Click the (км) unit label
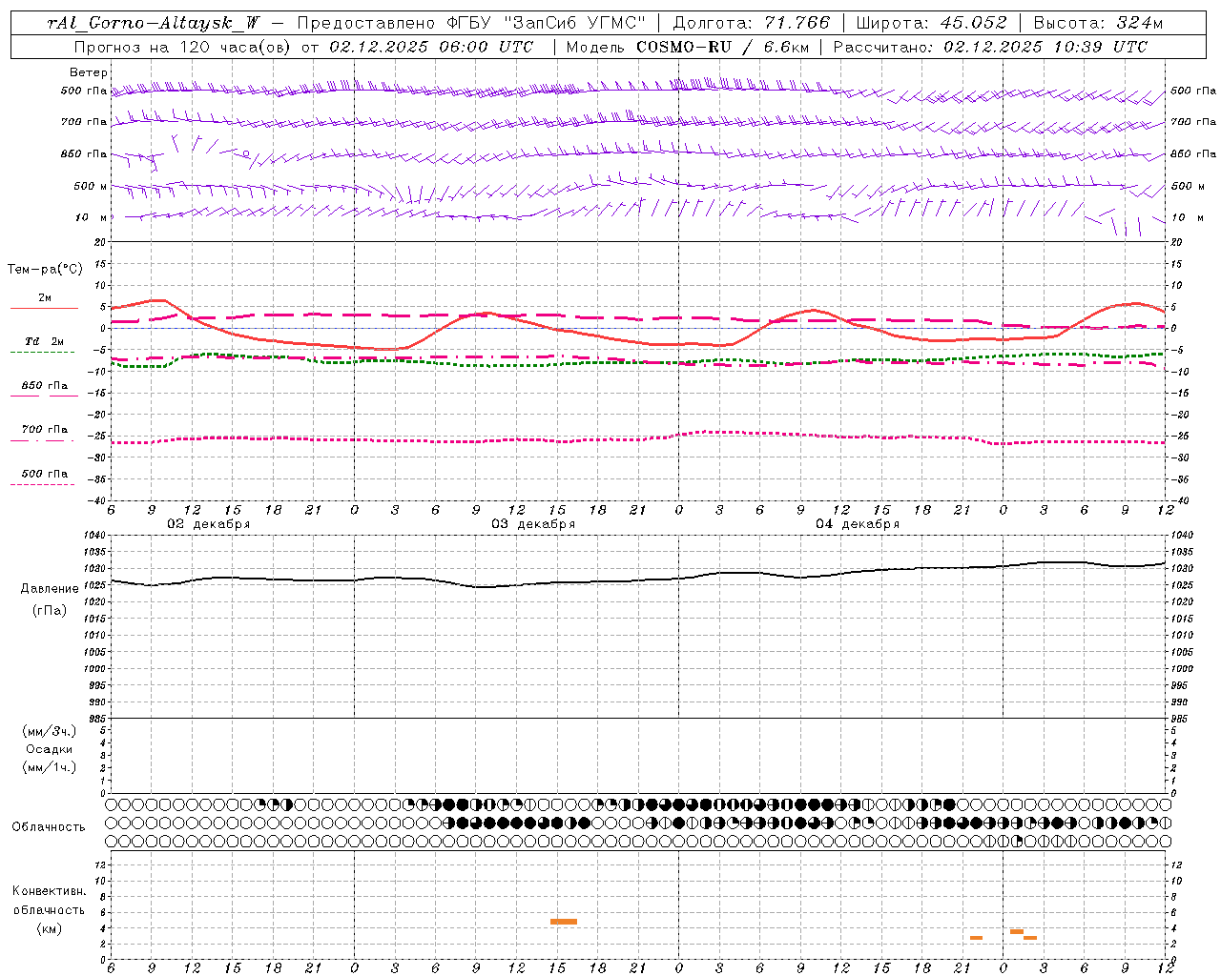 click(49, 928)
